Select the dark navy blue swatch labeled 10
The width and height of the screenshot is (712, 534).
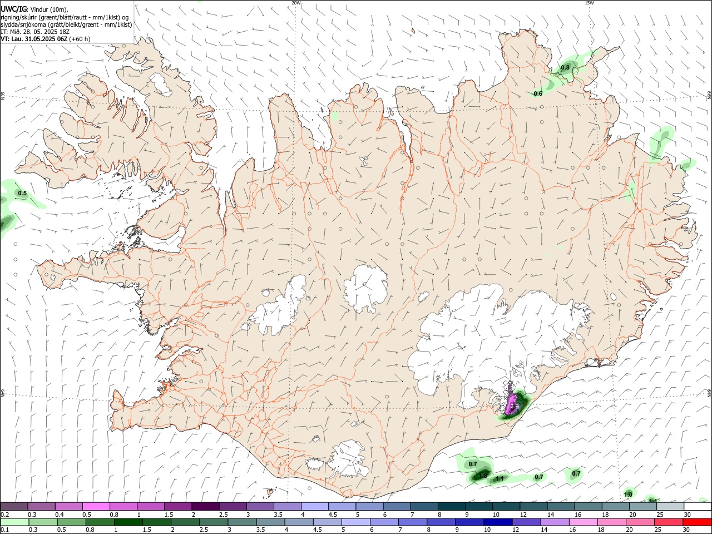coord(498,522)
